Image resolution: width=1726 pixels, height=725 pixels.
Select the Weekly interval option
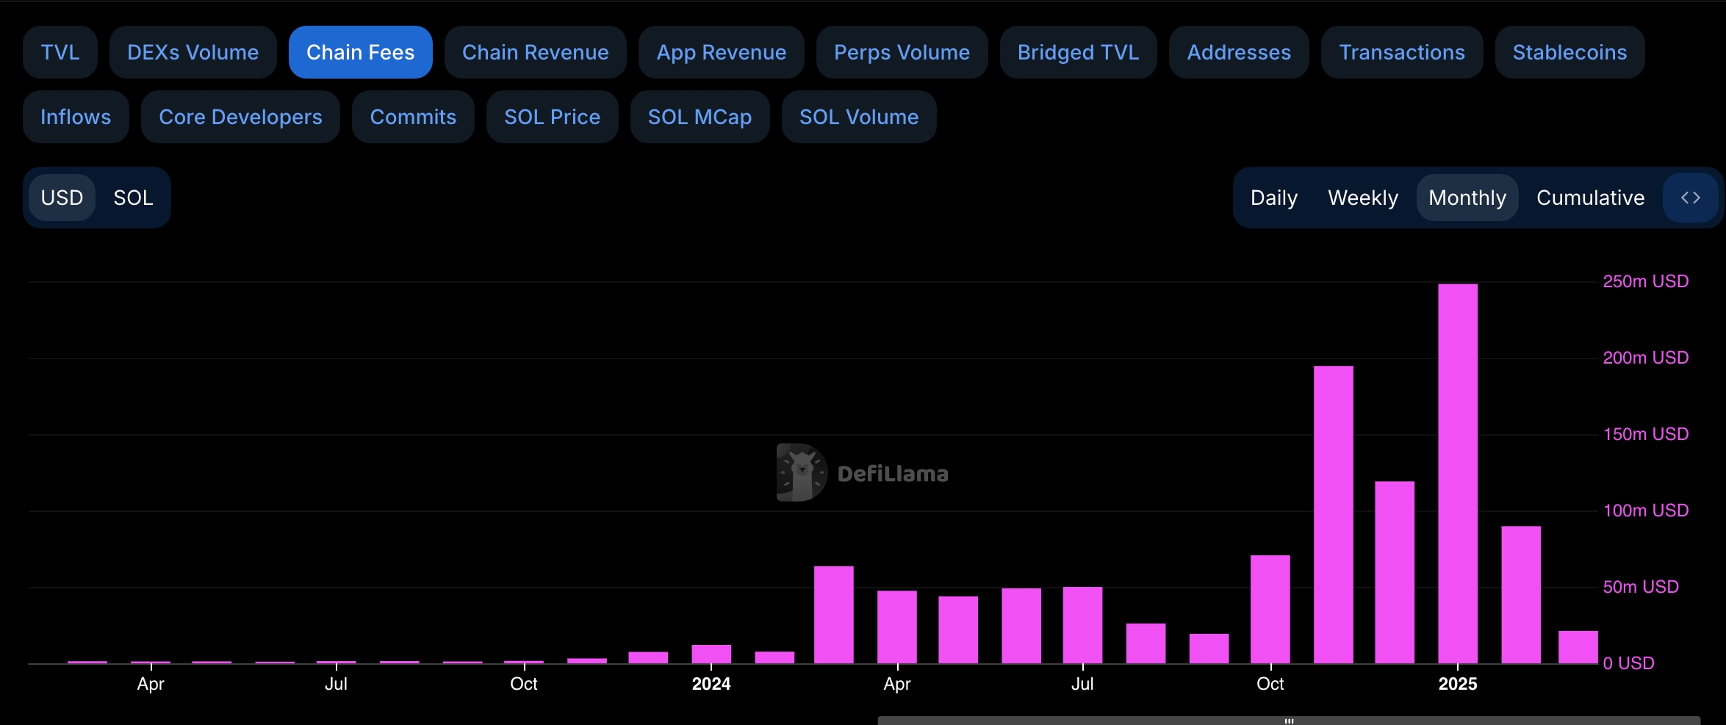[1362, 197]
